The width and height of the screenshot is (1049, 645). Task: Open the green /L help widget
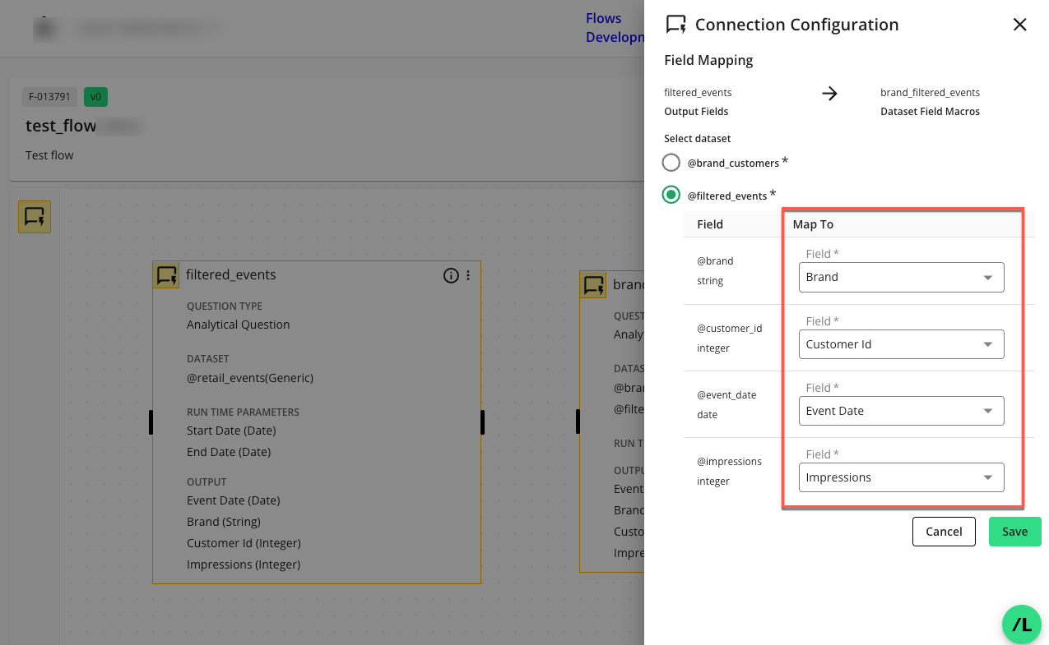click(x=1021, y=624)
